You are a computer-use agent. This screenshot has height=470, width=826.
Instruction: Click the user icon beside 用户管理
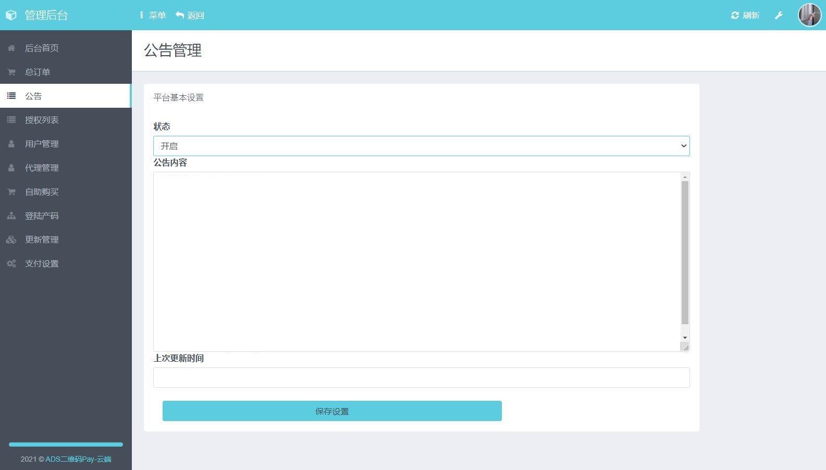point(11,144)
